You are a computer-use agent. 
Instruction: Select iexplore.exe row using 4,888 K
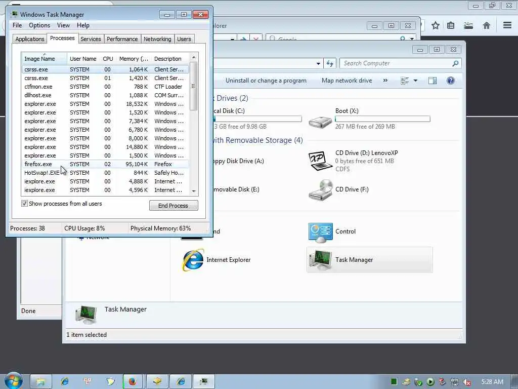pyautogui.click(x=105, y=181)
